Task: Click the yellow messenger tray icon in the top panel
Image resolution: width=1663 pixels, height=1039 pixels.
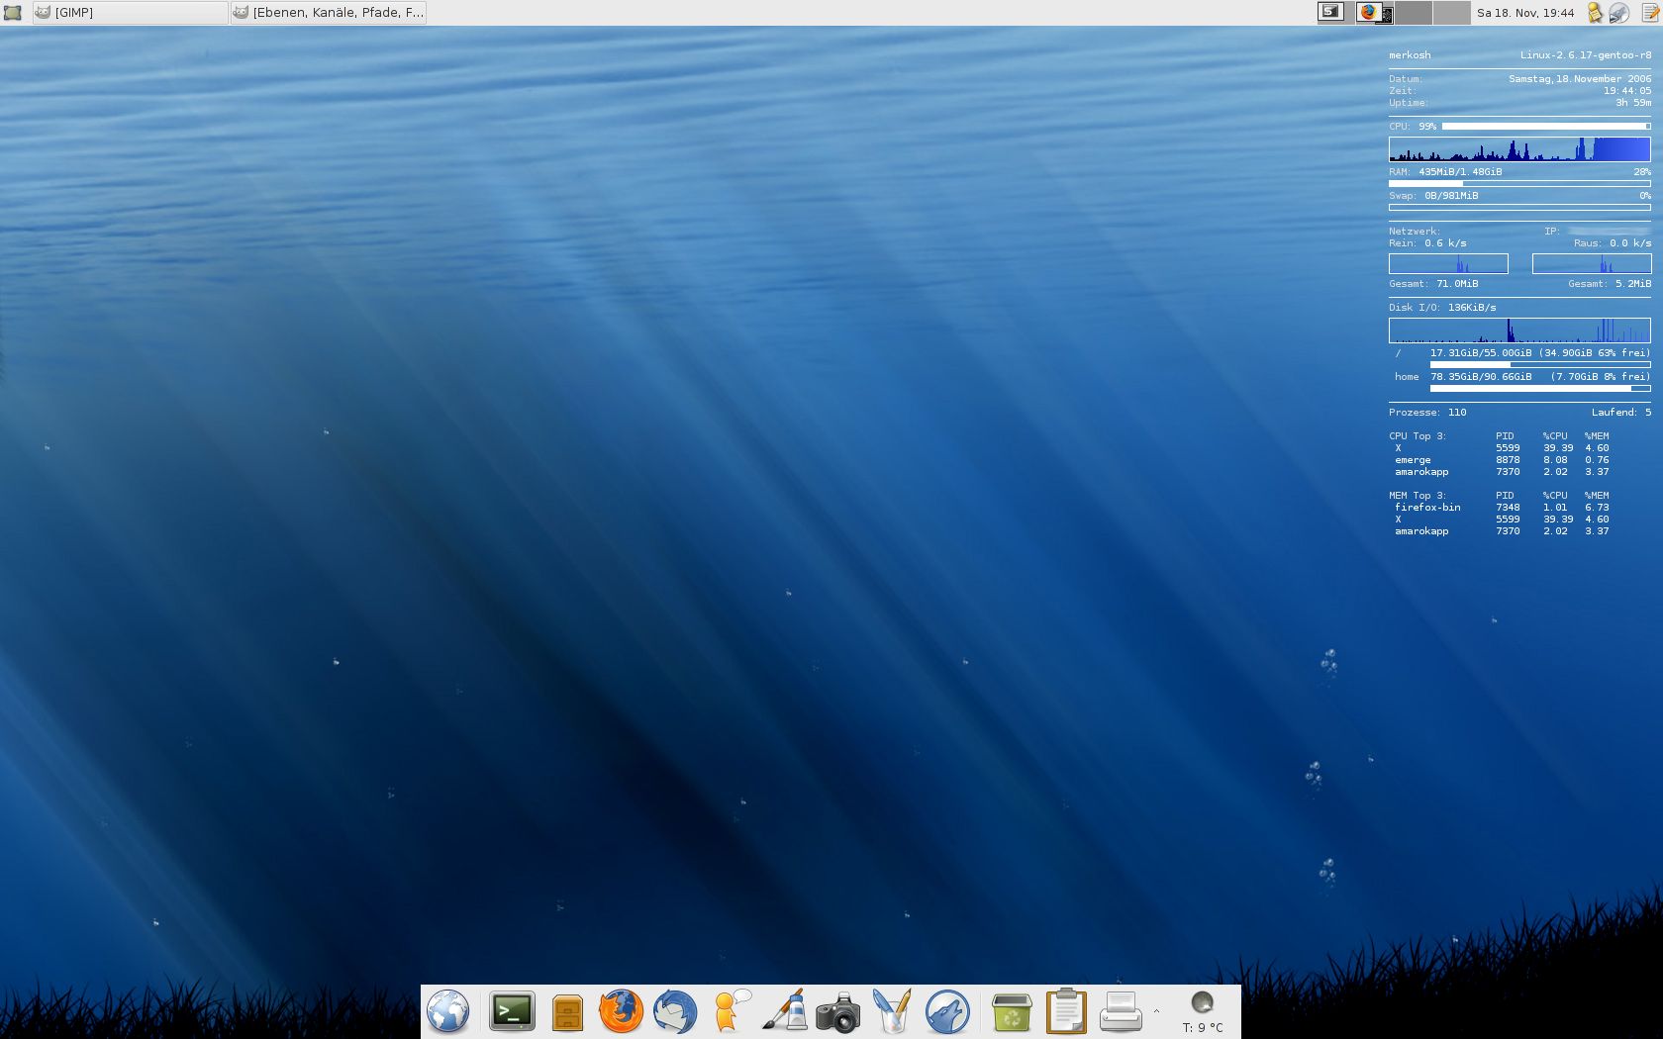Action: coord(1595,13)
